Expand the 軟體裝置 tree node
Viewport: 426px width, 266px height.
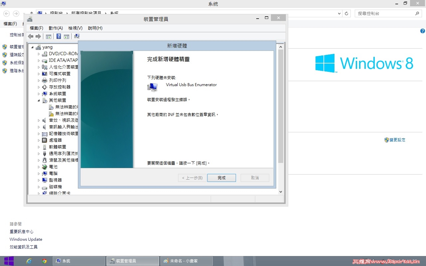coord(39,147)
